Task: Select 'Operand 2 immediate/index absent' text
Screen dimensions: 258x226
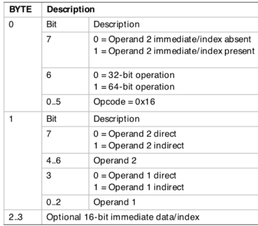Action: [180, 39]
